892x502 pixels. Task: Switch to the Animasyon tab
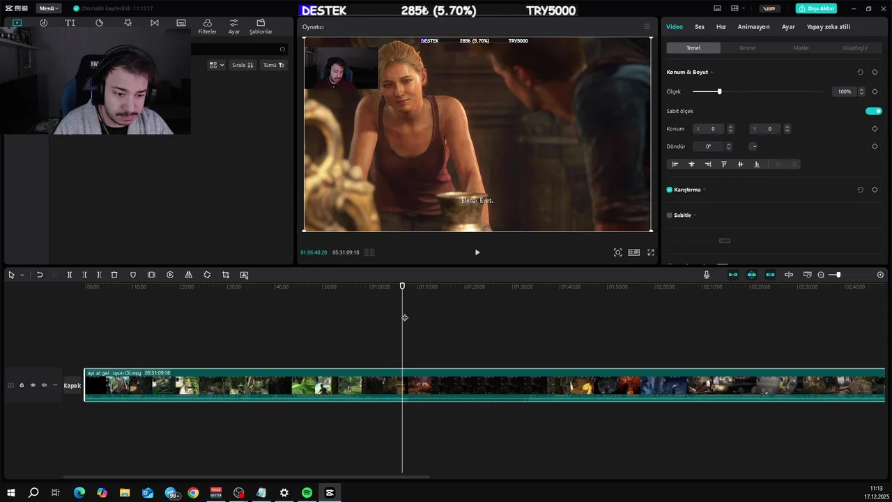pos(753,26)
